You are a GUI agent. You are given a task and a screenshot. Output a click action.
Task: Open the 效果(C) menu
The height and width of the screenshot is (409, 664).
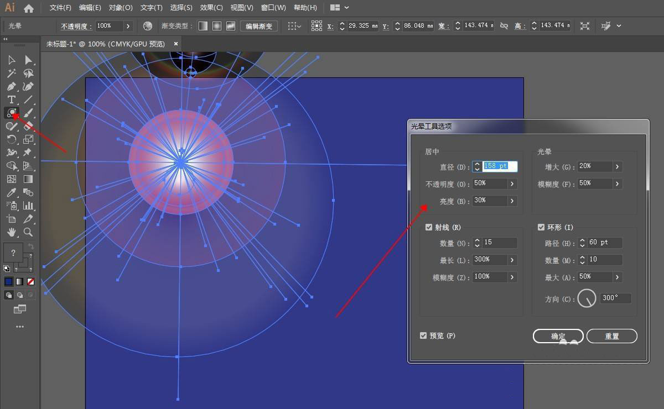[x=211, y=8]
